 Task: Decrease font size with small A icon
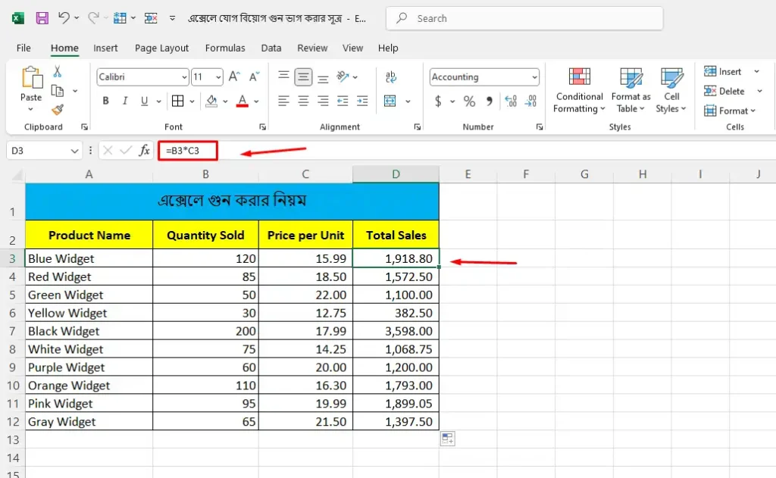(x=254, y=77)
